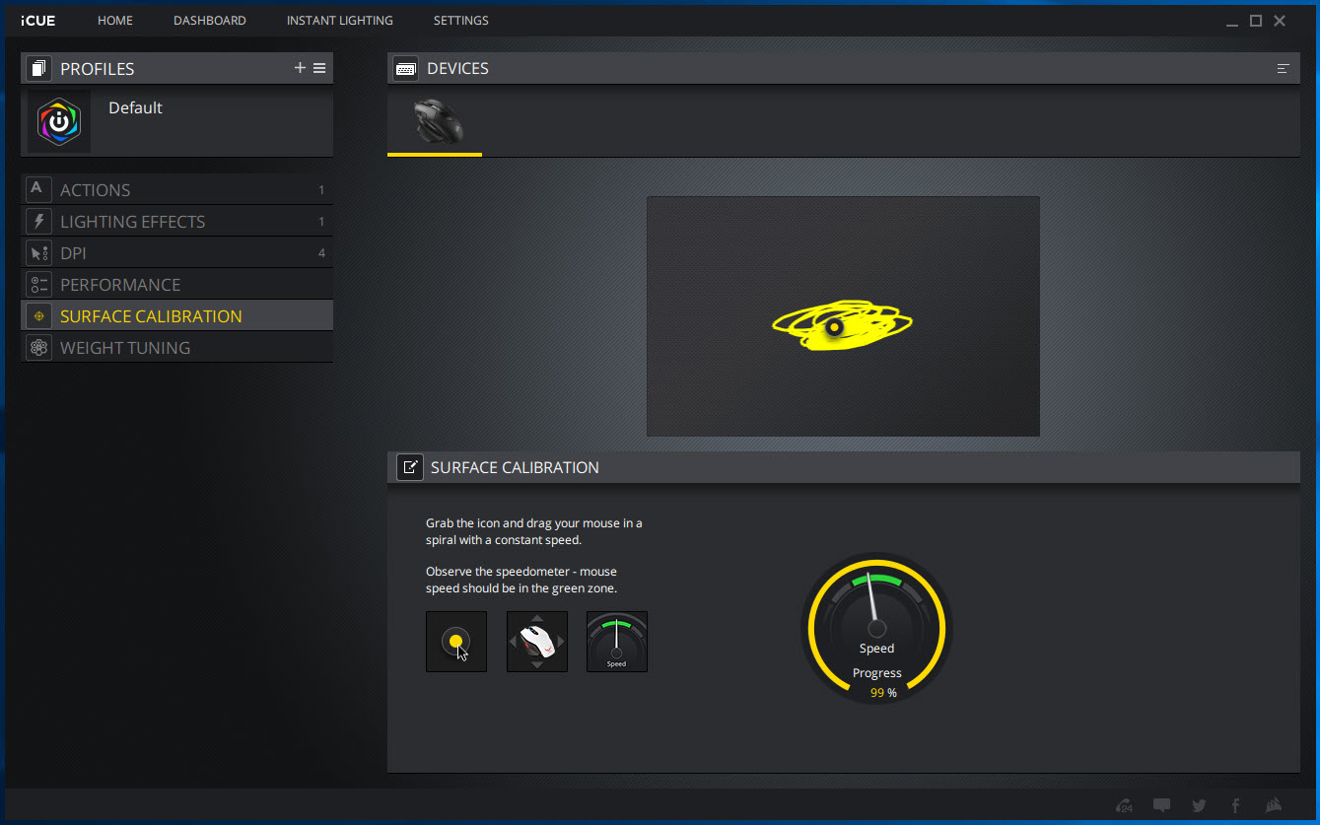Open the Facebook icon in footer
Image resolution: width=1320 pixels, height=825 pixels.
pyautogui.click(x=1235, y=805)
